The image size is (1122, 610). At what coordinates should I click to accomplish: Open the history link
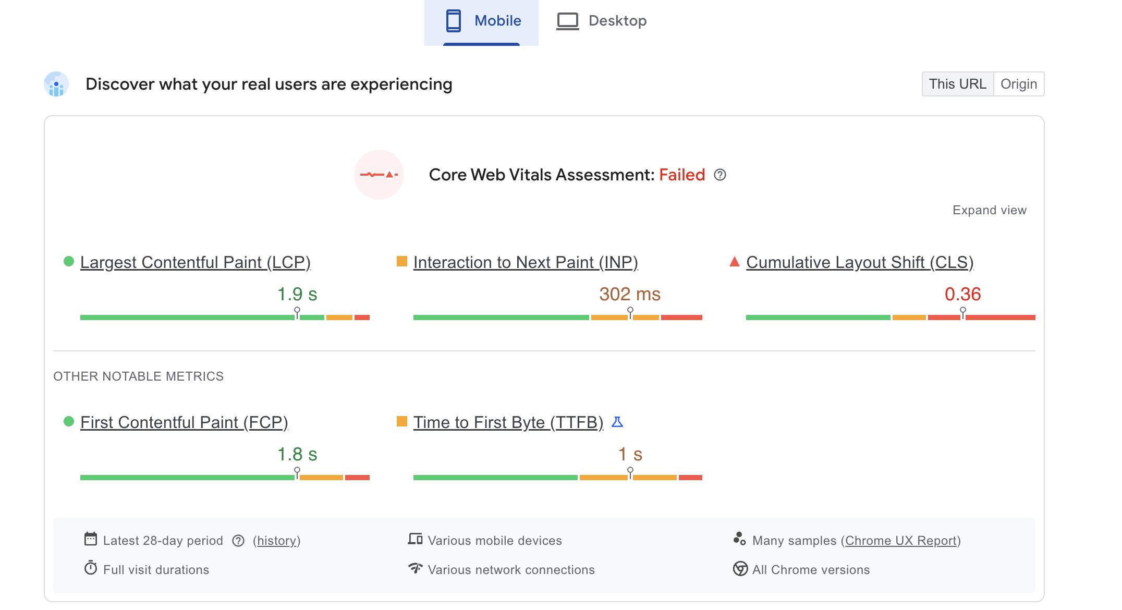(276, 541)
